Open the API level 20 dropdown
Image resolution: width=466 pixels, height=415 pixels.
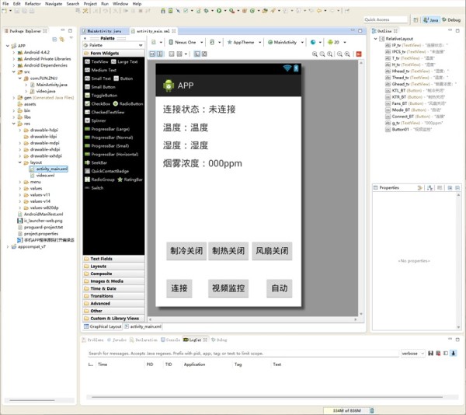(x=337, y=42)
